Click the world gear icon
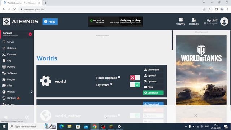 (46, 81)
